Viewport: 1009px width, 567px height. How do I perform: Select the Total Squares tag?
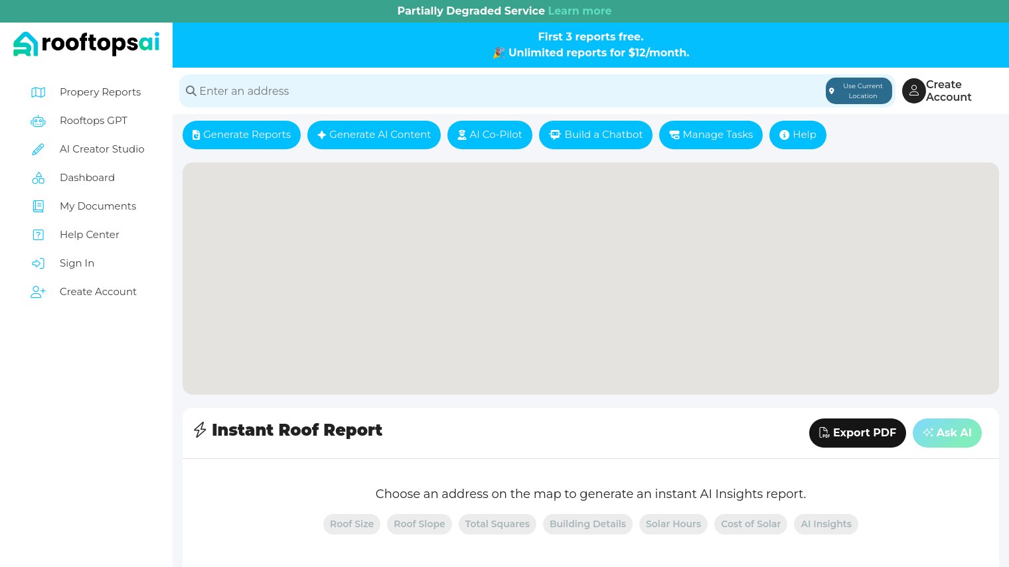[x=497, y=524]
